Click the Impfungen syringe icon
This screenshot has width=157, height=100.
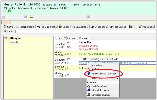(x=140, y=27)
